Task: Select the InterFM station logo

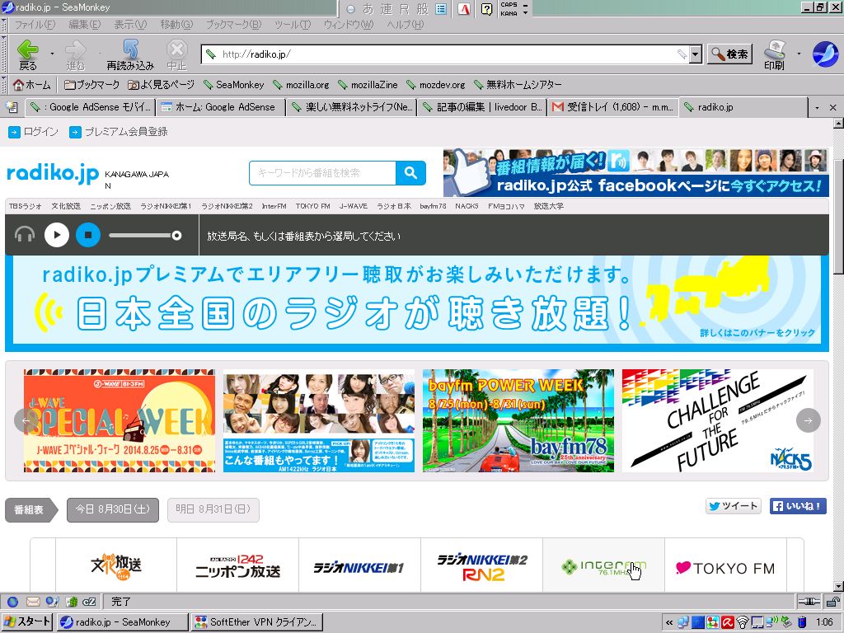Action: [x=603, y=567]
